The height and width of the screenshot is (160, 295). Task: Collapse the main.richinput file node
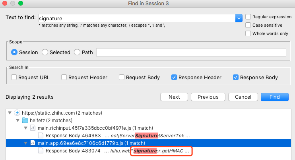pos(25,128)
